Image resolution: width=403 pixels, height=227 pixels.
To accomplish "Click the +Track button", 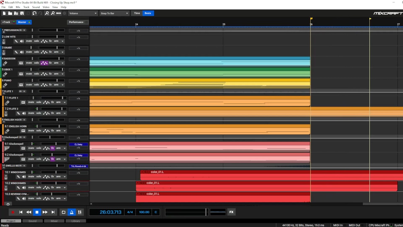I will click(x=6, y=22).
